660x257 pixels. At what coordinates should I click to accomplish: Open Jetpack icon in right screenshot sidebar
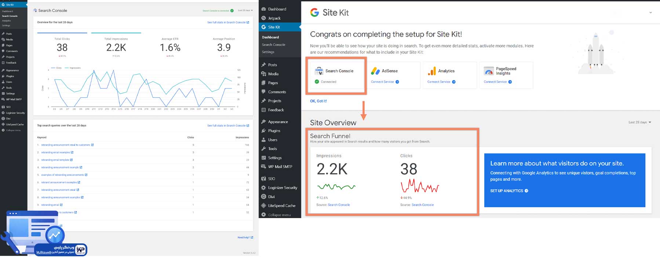[263, 18]
